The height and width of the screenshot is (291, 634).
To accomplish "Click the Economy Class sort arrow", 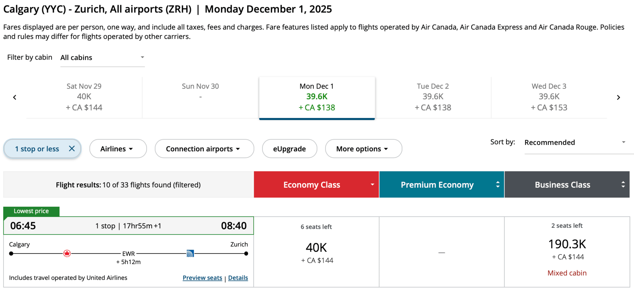I will pos(372,185).
